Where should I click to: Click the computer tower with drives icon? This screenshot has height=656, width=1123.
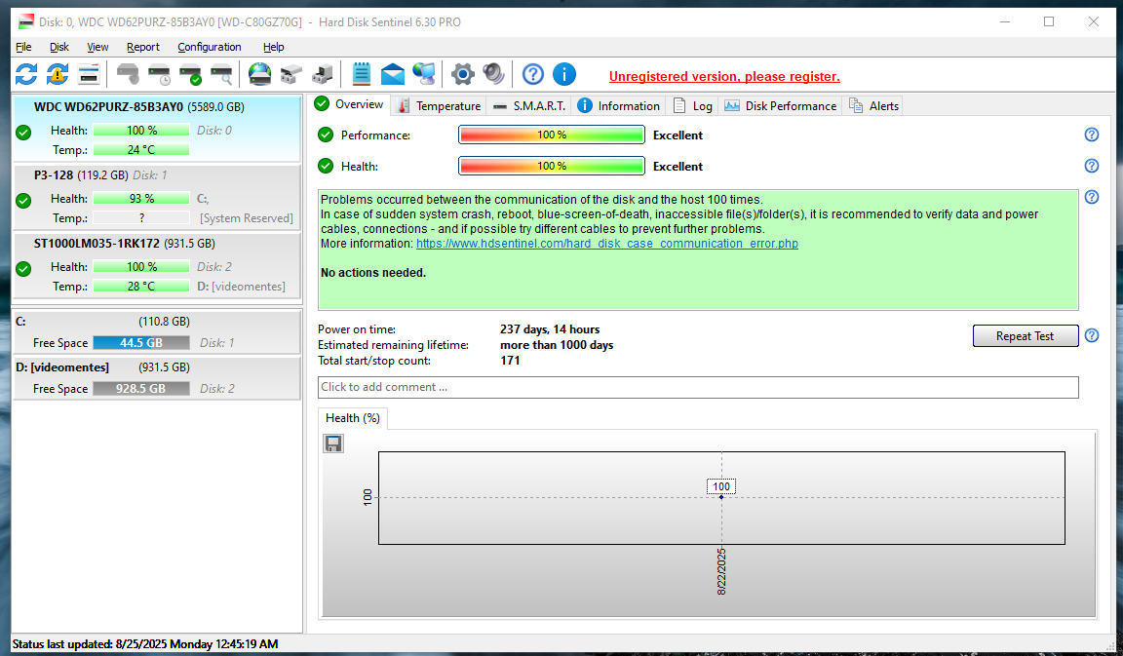[x=323, y=74]
